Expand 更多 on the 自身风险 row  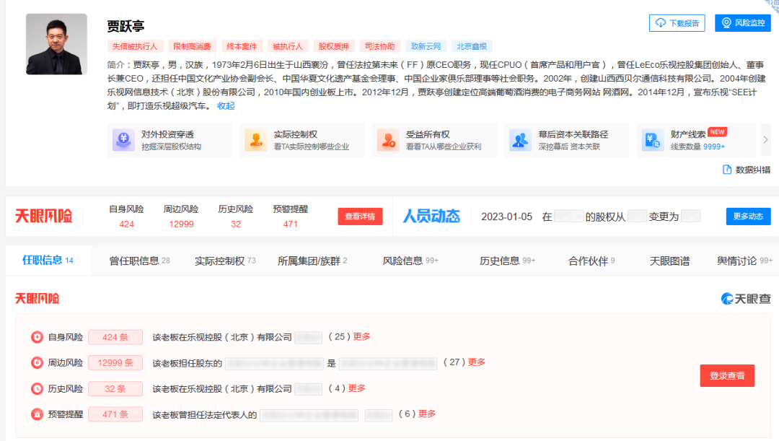pos(360,336)
